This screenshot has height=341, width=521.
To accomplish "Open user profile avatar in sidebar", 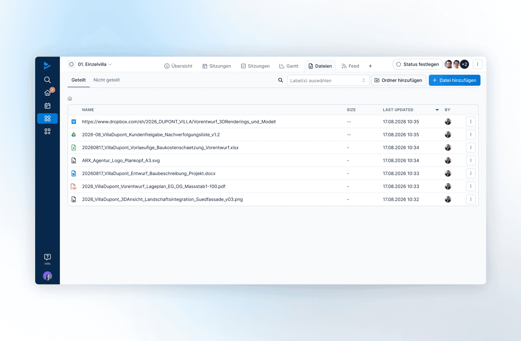I will 48,276.
